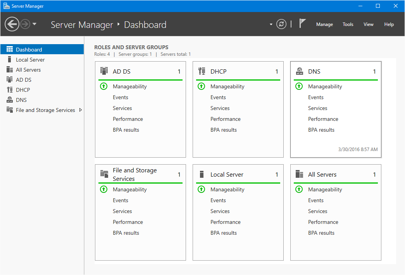Click the 3/30/2016 timestamp on the DNS tile
The width and height of the screenshot is (405, 275).
click(x=358, y=149)
